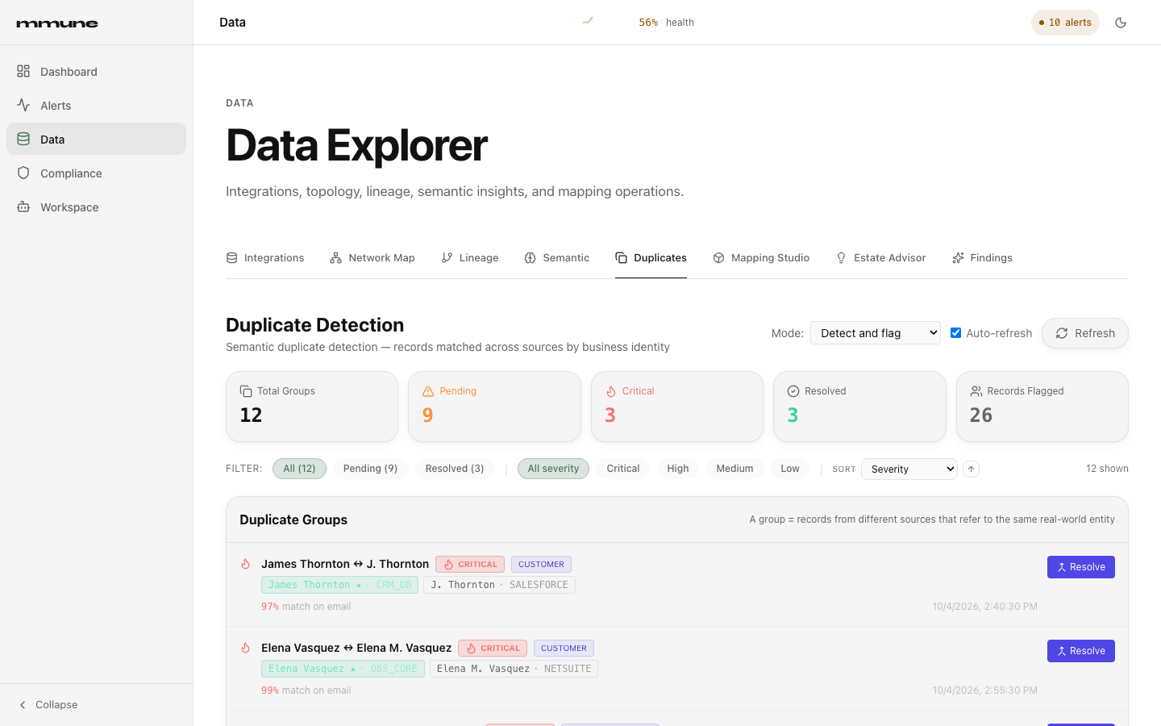Open the Records Flagged stat card
Viewport: 1161px width, 726px height.
pos(1042,407)
